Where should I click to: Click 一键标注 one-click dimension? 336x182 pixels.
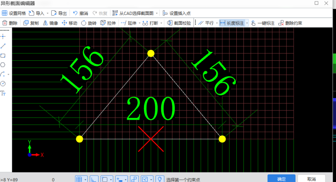click(262, 23)
